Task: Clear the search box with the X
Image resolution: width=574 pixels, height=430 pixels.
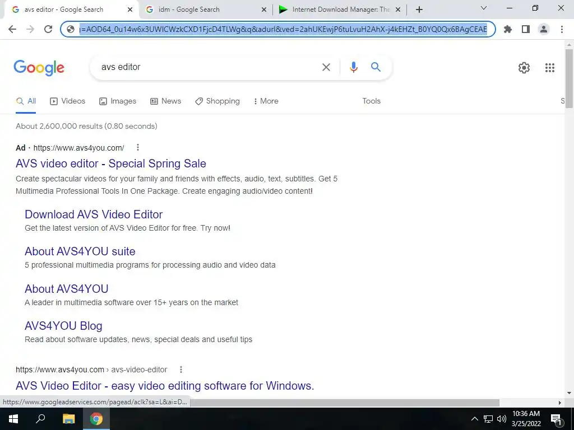Action: coord(326,67)
